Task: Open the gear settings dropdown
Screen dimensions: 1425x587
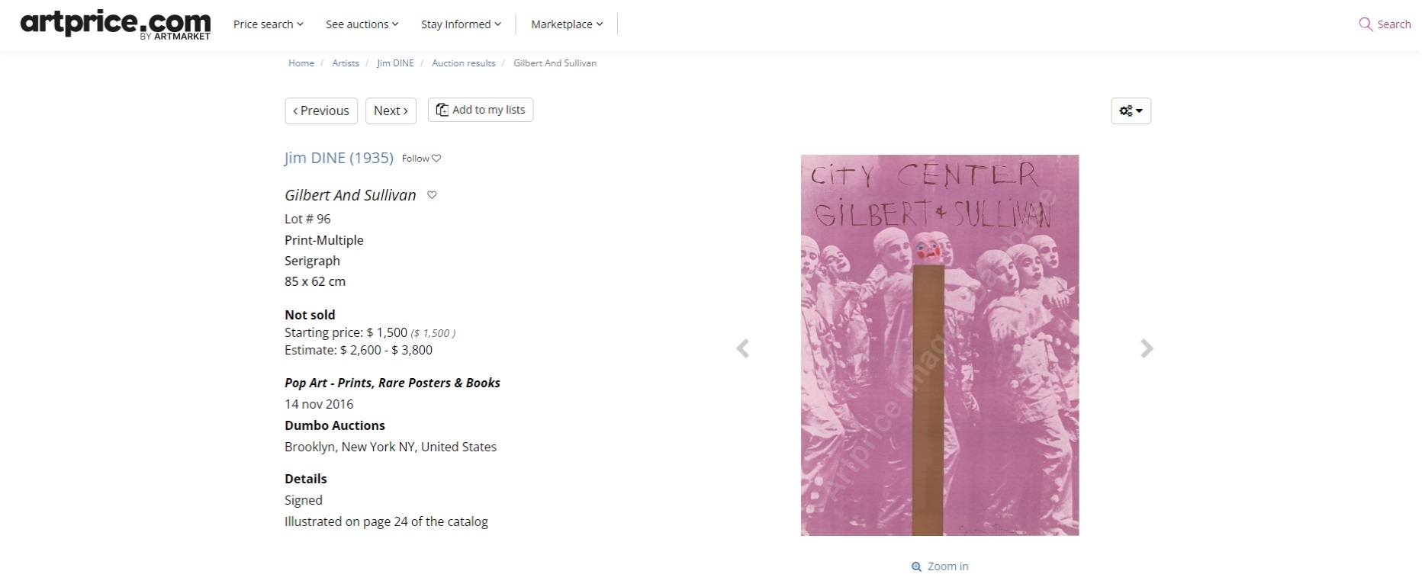Action: point(1131,111)
